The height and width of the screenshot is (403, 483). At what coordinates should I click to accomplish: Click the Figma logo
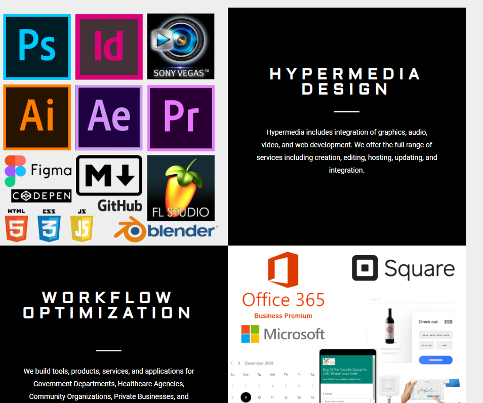(x=38, y=171)
